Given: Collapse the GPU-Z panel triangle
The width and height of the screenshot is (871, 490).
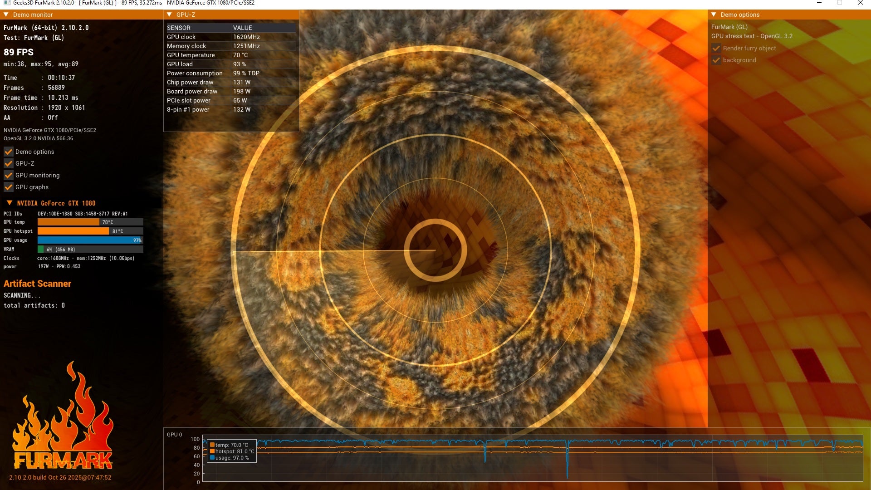Looking at the screenshot, I should coord(170,15).
